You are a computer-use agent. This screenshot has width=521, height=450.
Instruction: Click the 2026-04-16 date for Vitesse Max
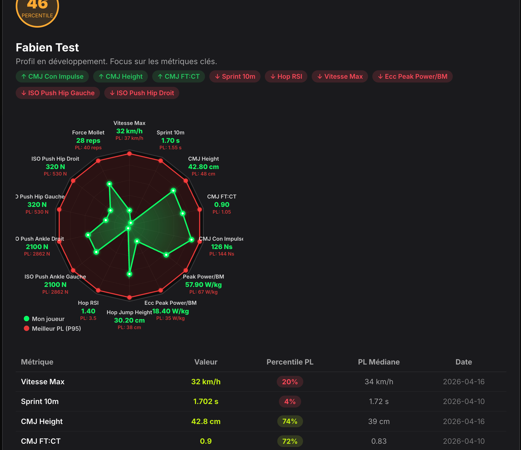[464, 382]
